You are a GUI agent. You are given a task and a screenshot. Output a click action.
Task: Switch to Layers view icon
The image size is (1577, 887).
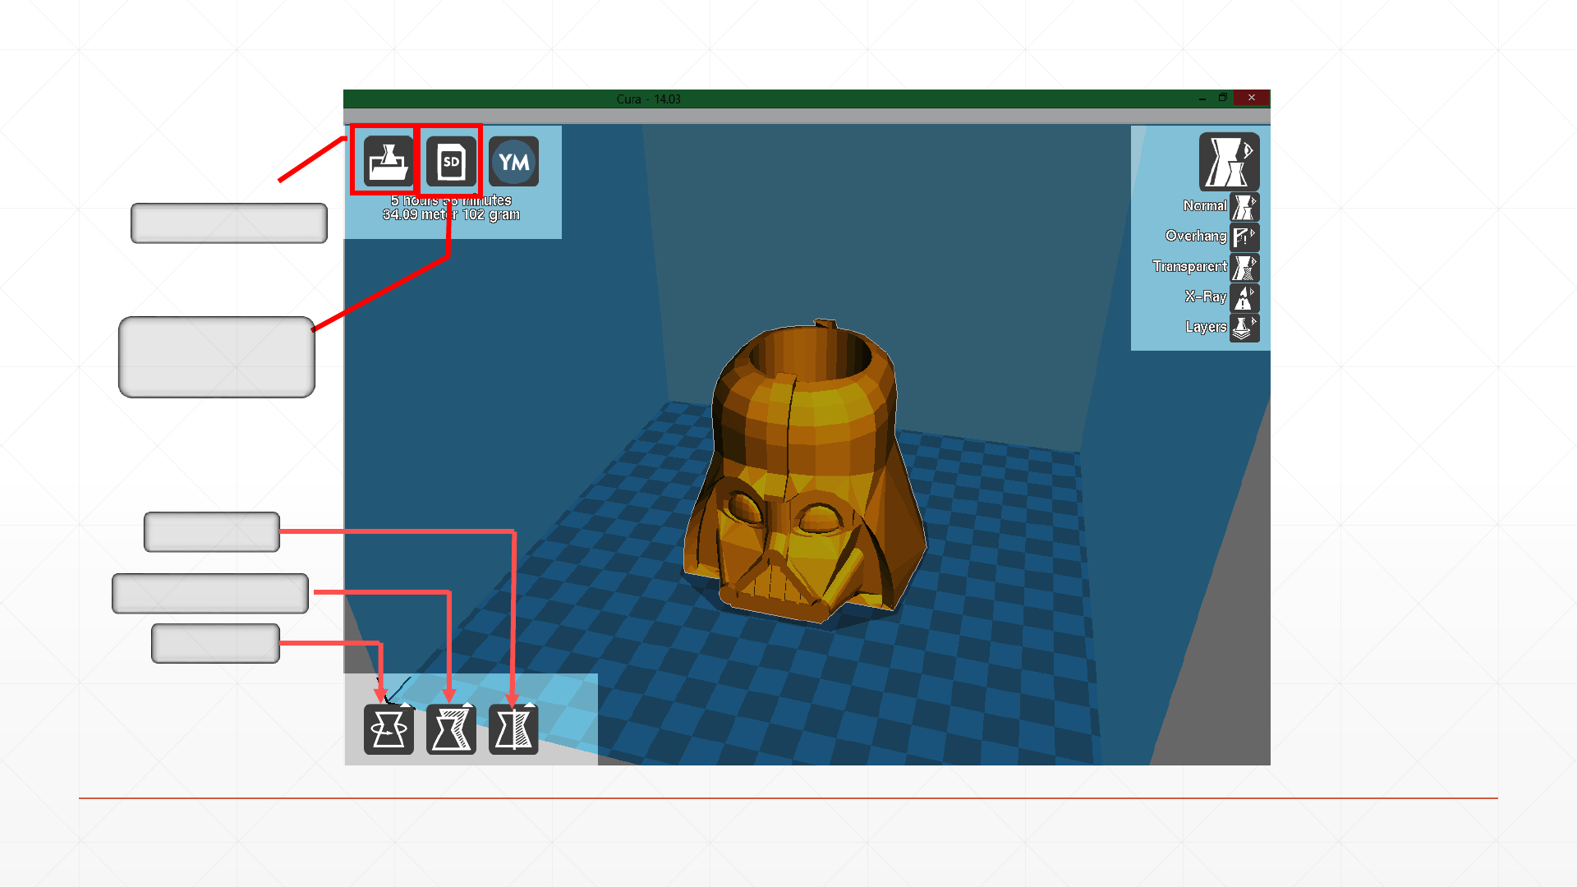(x=1244, y=328)
